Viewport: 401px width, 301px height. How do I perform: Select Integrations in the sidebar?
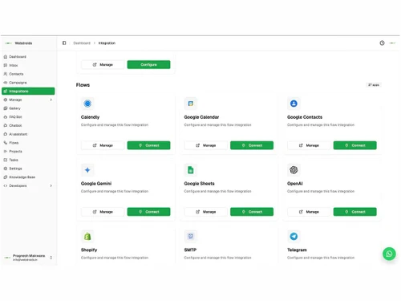pyautogui.click(x=28, y=92)
